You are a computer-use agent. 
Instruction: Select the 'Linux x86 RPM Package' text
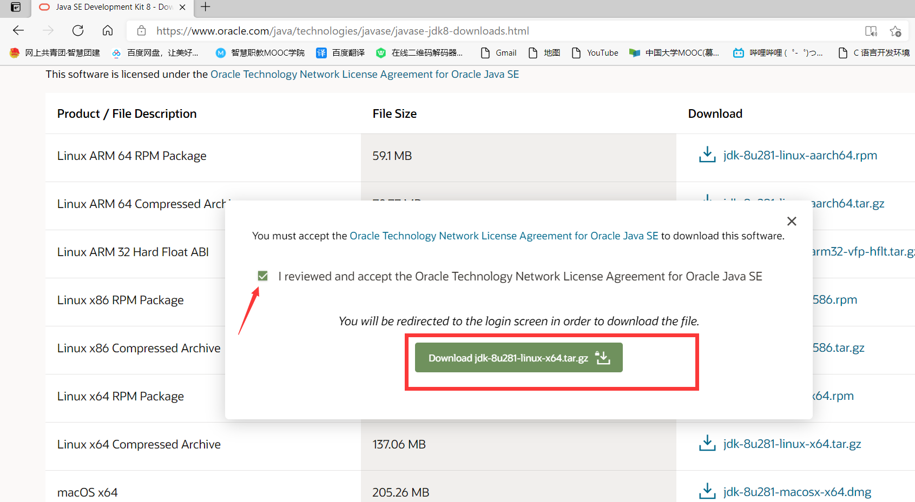121,300
